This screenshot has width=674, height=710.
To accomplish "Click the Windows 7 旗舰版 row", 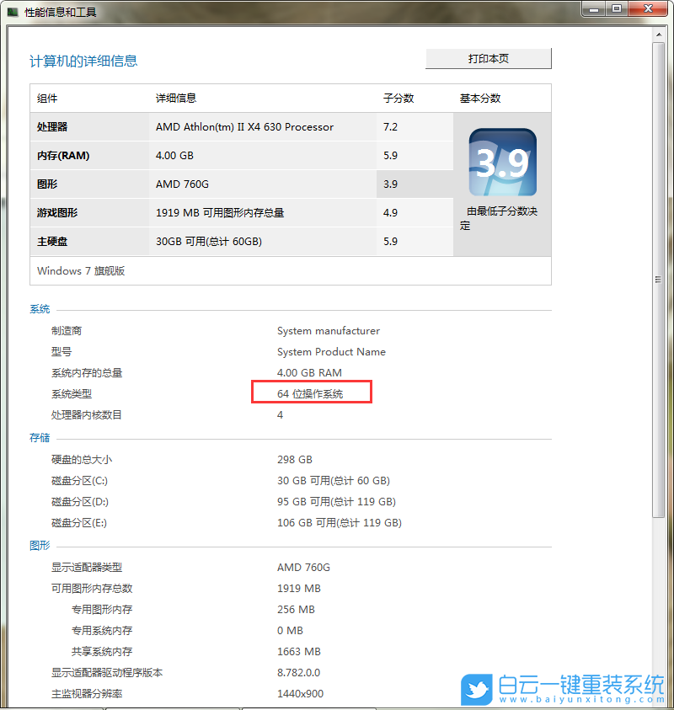I will tap(80, 270).
